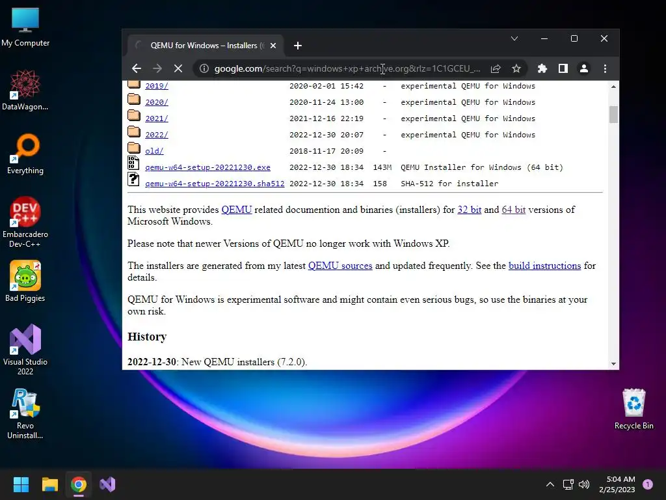Select the Everything search desktop shortcut
666x500 pixels.
coord(25,154)
